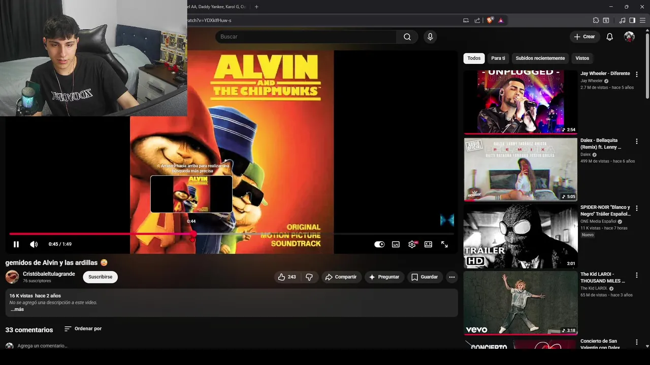The width and height of the screenshot is (650, 365).
Task: Open options menu for Jay Wheeler video
Action: coord(637,74)
